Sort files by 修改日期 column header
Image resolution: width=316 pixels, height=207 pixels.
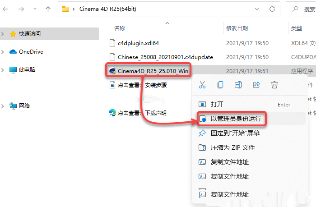click(237, 28)
